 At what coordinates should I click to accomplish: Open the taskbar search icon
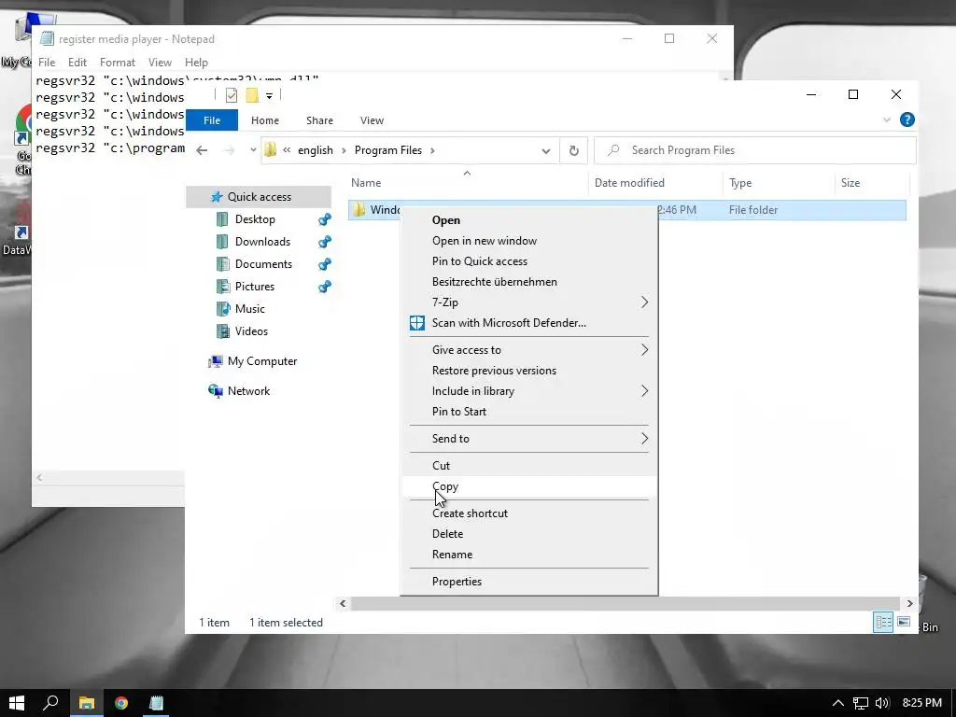pos(51,703)
